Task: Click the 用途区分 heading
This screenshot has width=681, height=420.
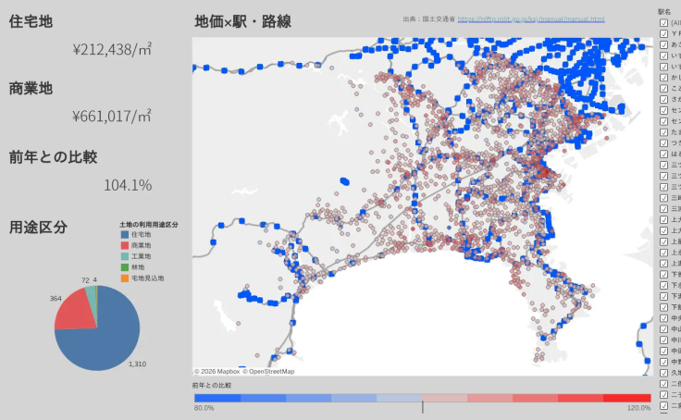Action: pyautogui.click(x=38, y=228)
